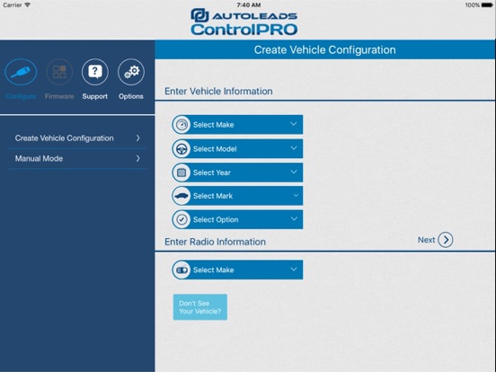
Task: Tap the Wi-Fi status icon
Action: pos(28,4)
